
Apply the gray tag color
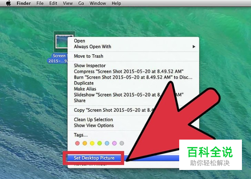click(122, 143)
